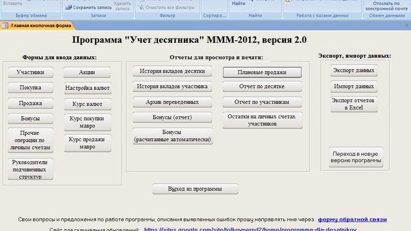Click Экспорт данных button
The height and width of the screenshot is (231, 411).
pos(354,71)
